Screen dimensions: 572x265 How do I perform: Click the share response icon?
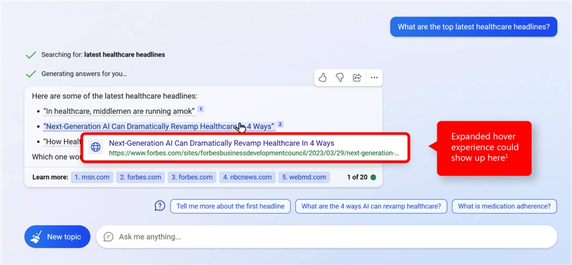357,78
